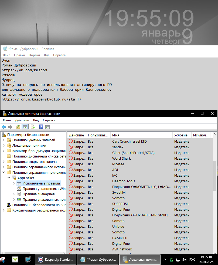Click the Правила установщика Windows icon
Image resolution: width=218 pixels, height=265 pixels.
[x=19, y=189]
